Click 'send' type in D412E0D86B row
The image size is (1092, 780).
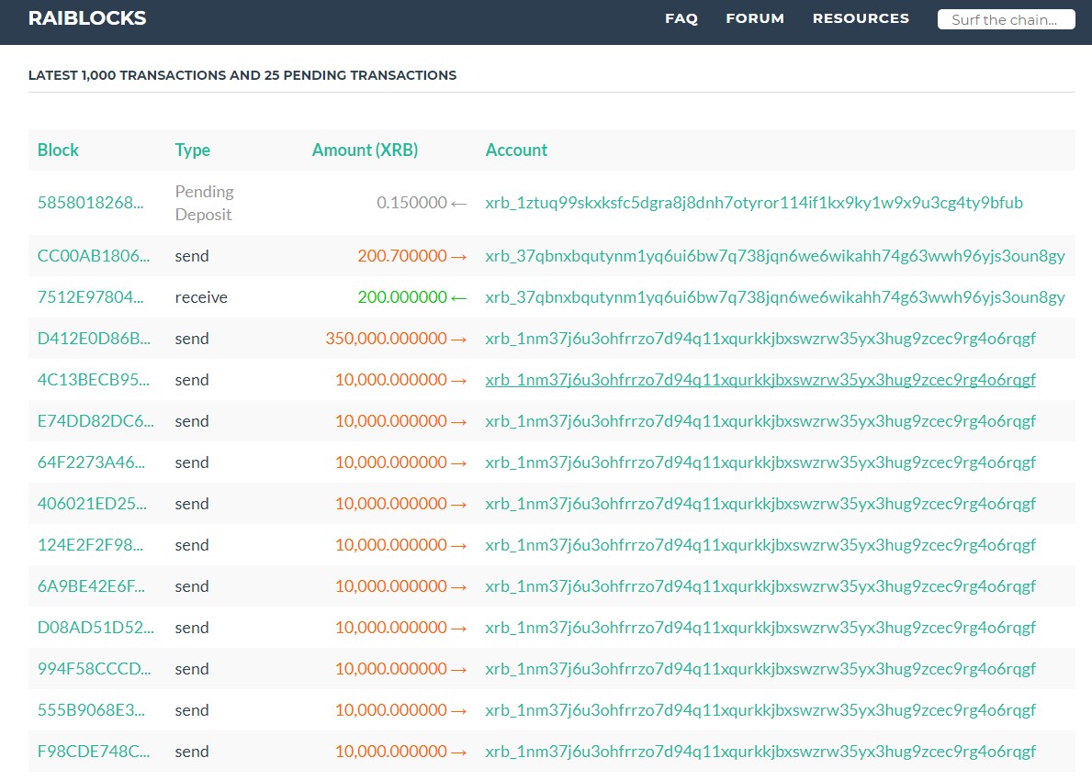point(192,339)
